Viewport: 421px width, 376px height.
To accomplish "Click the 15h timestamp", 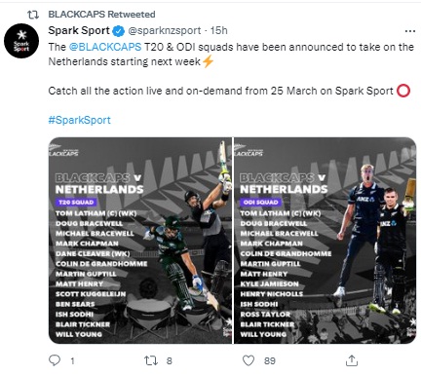I will [219, 30].
